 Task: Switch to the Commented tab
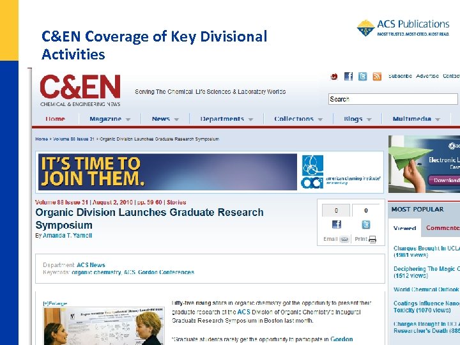pyautogui.click(x=443, y=228)
